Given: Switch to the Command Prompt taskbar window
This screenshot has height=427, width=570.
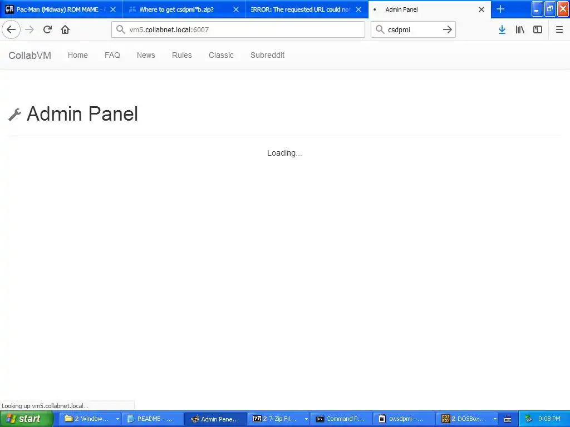Looking at the screenshot, I should pyautogui.click(x=341, y=419).
